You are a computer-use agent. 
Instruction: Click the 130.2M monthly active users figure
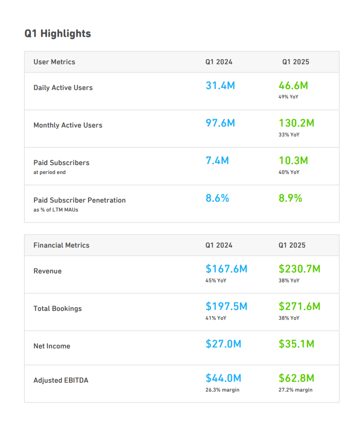[x=296, y=123]
